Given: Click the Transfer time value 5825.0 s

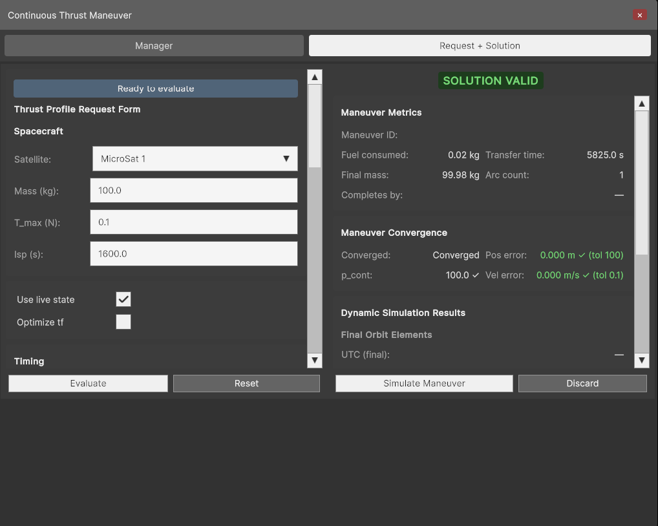Looking at the screenshot, I should tap(605, 155).
